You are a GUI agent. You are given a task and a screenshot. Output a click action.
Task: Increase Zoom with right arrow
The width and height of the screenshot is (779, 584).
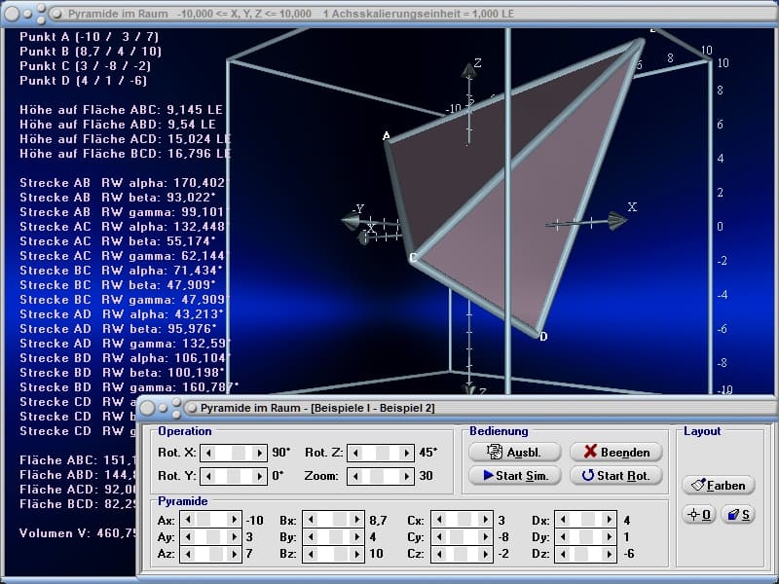pyautogui.click(x=406, y=476)
